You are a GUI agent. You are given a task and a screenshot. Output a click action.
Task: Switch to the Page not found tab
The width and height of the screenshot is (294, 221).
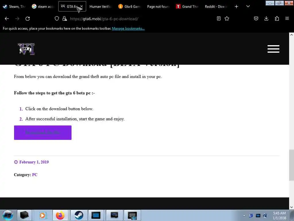click(158, 6)
